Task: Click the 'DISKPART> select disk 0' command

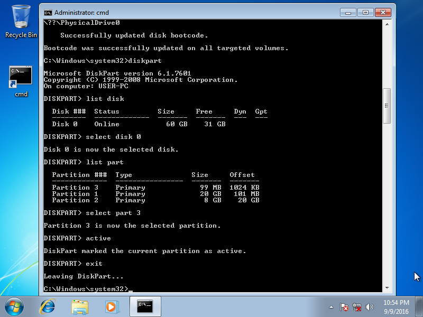Action: point(92,137)
